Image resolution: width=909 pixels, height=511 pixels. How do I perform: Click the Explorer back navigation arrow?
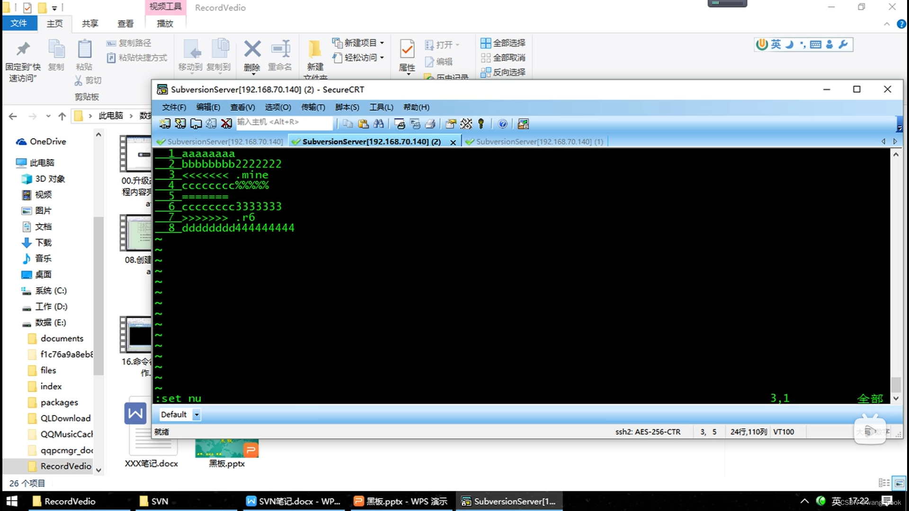13,116
